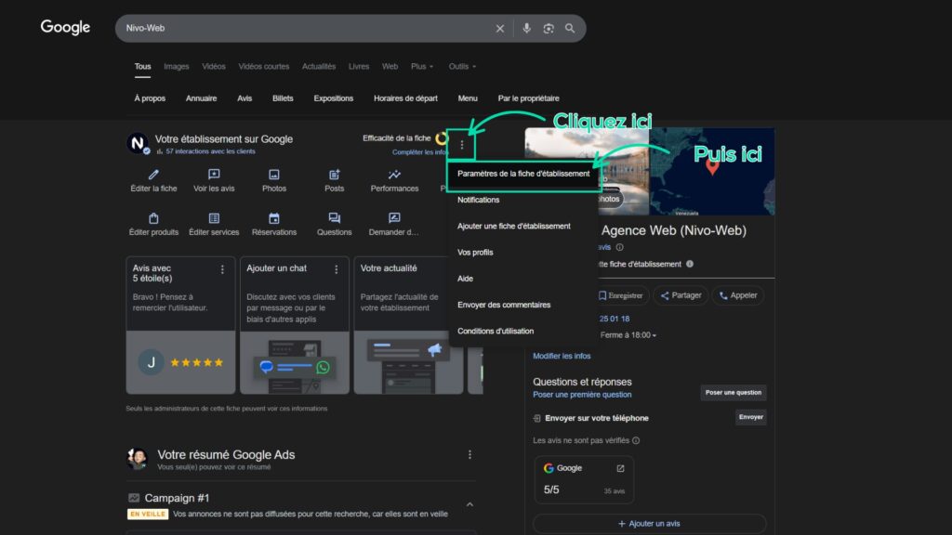Click the Par le propriétaire chip
This screenshot has height=535, width=952.
528,98
